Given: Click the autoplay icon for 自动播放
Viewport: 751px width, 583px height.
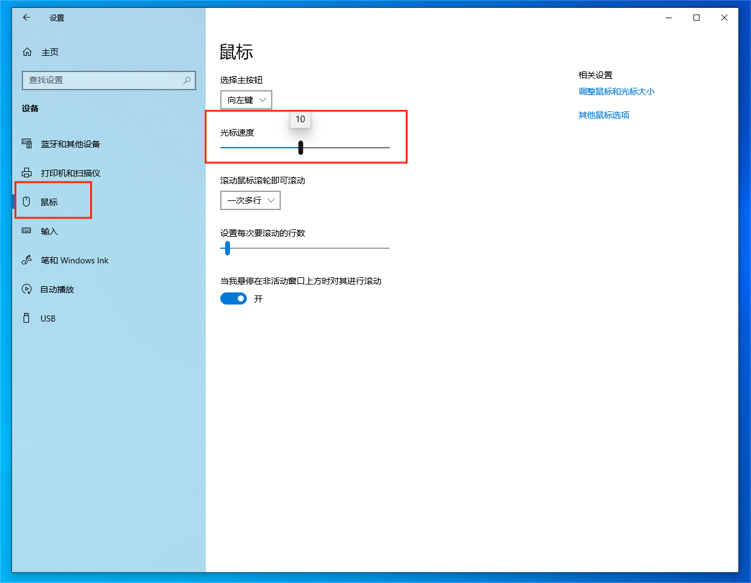Looking at the screenshot, I should pos(27,289).
